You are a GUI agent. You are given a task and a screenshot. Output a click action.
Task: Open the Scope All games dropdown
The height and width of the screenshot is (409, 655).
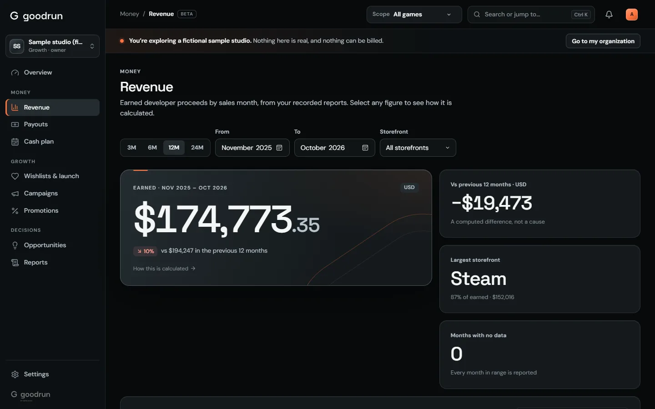(x=414, y=15)
